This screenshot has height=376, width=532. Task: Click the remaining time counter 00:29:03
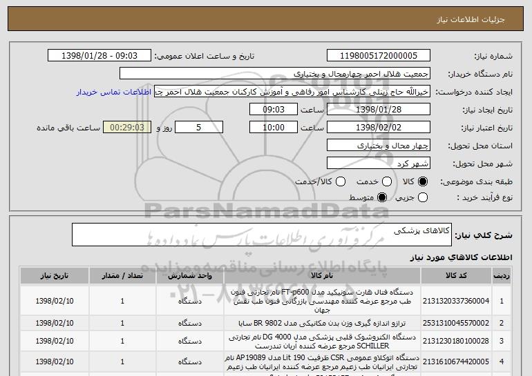(x=127, y=128)
